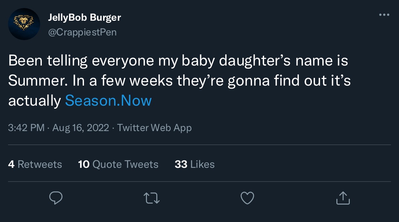
Task: View the 4 Retweets list
Action: [35, 164]
